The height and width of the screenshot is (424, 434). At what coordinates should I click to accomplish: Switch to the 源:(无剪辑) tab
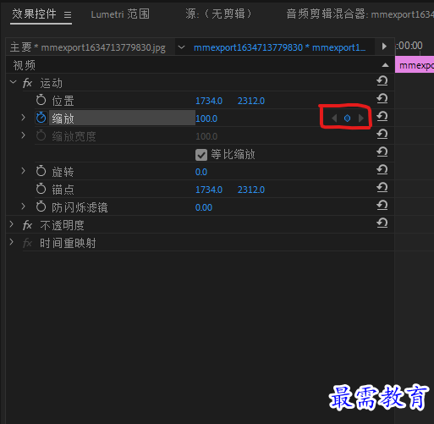(x=218, y=14)
